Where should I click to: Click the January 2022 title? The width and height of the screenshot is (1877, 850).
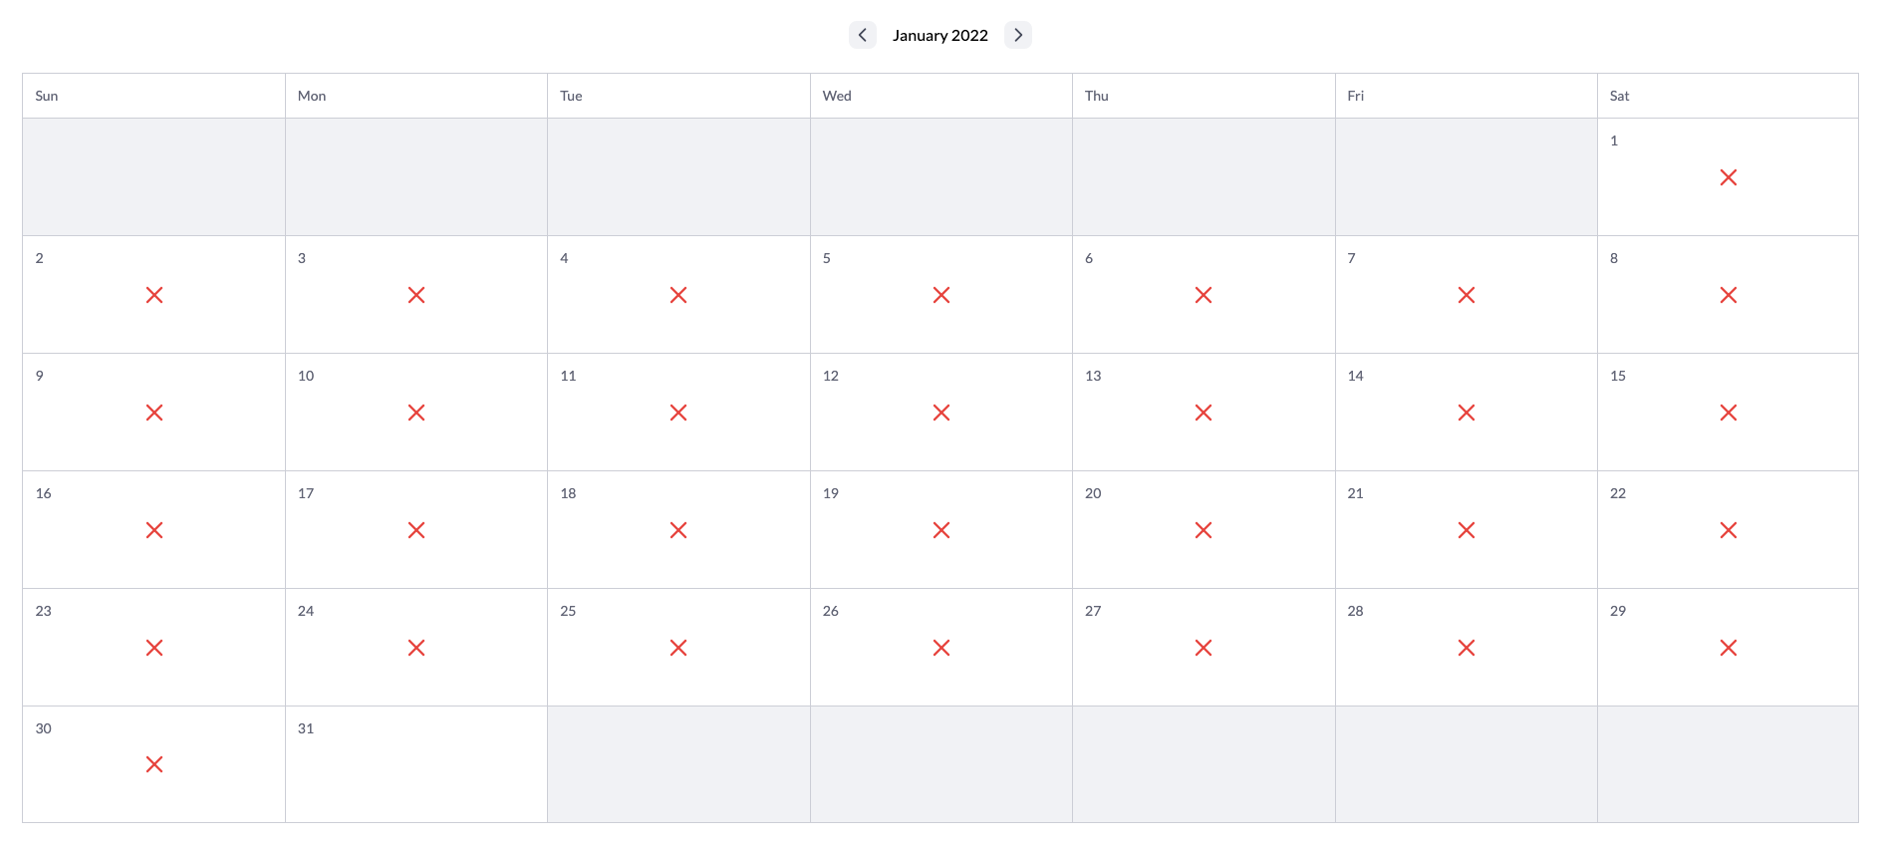coord(939,34)
